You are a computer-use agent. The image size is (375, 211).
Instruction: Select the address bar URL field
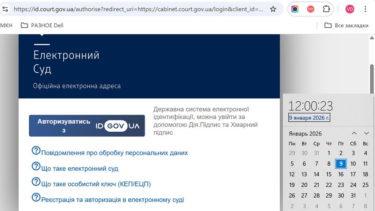[x=138, y=9]
